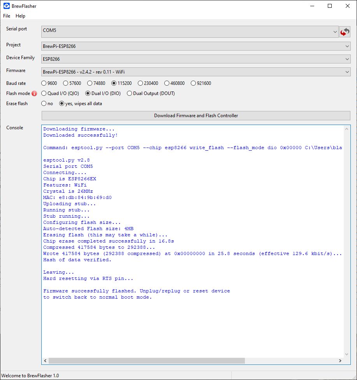Click the Flash mode info icon

pyautogui.click(x=34, y=93)
